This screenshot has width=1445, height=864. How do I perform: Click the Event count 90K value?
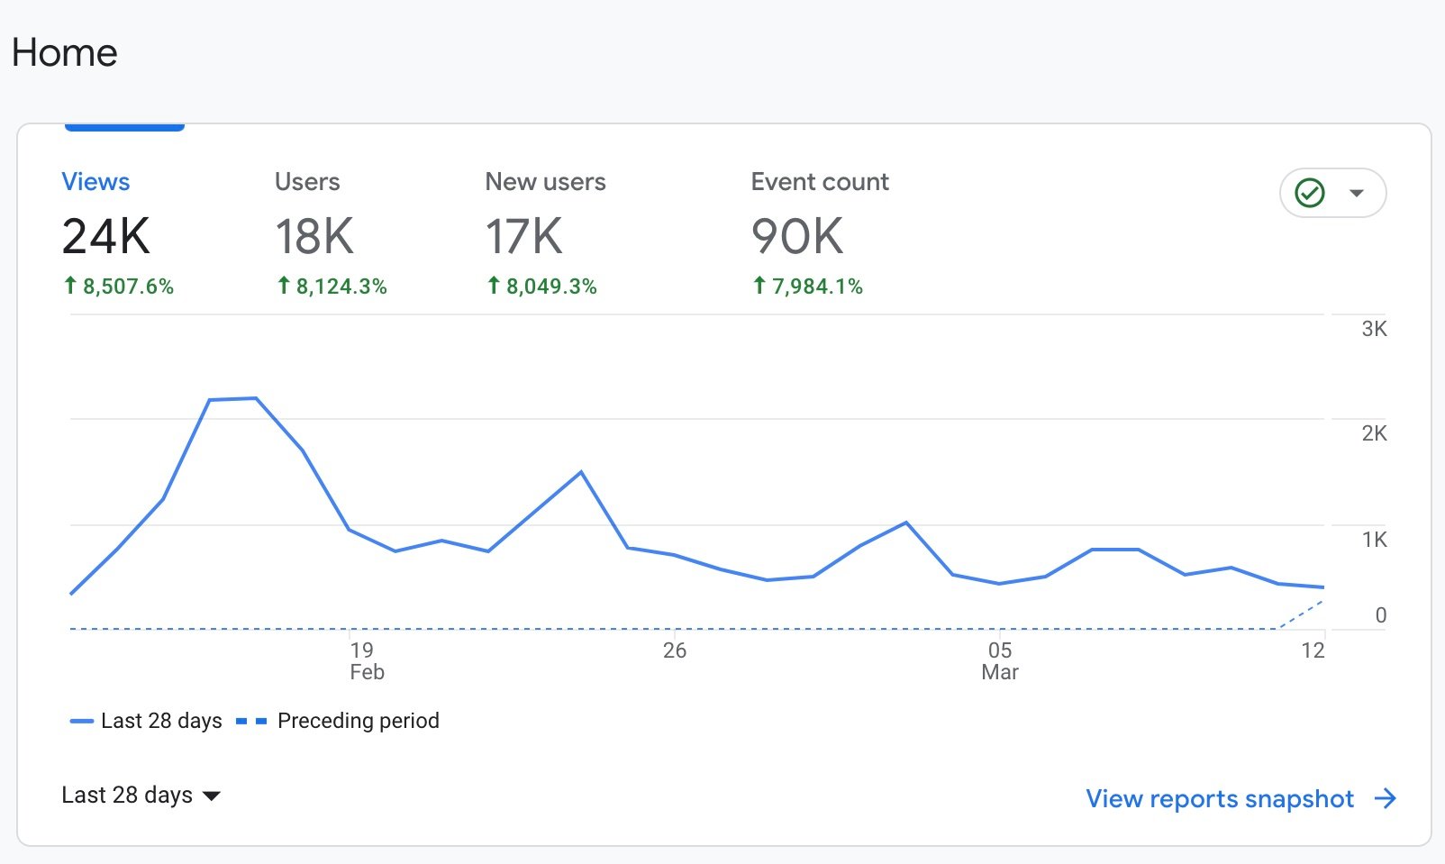point(797,237)
